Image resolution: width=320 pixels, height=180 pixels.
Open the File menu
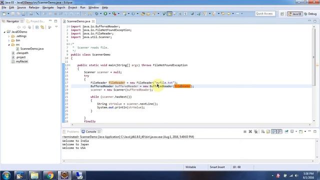4,7
